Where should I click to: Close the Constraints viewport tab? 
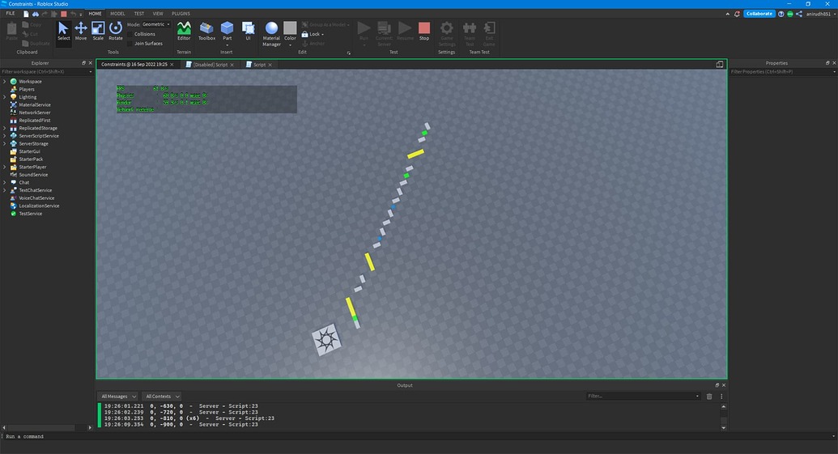pos(172,65)
